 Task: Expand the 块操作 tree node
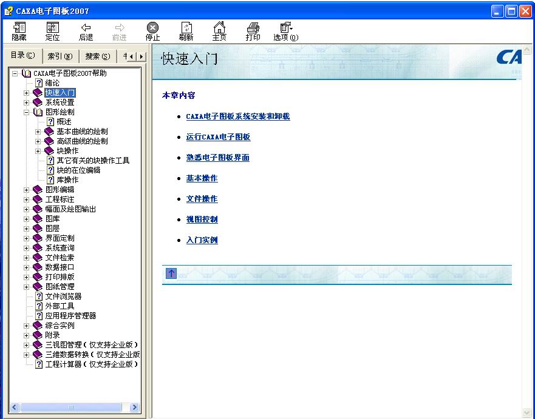click(x=38, y=151)
